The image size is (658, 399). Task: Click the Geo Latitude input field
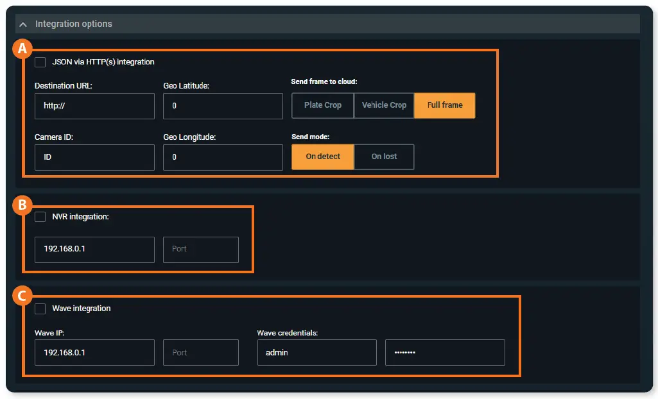pyautogui.click(x=223, y=106)
